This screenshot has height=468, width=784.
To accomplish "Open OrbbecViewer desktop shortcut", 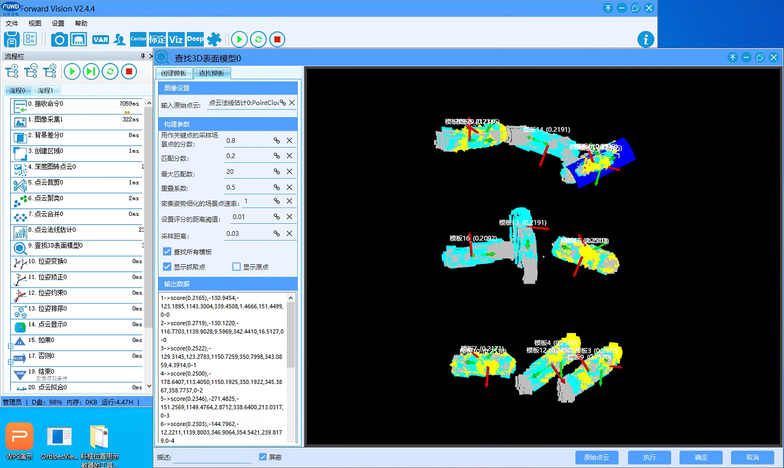I will (x=59, y=441).
